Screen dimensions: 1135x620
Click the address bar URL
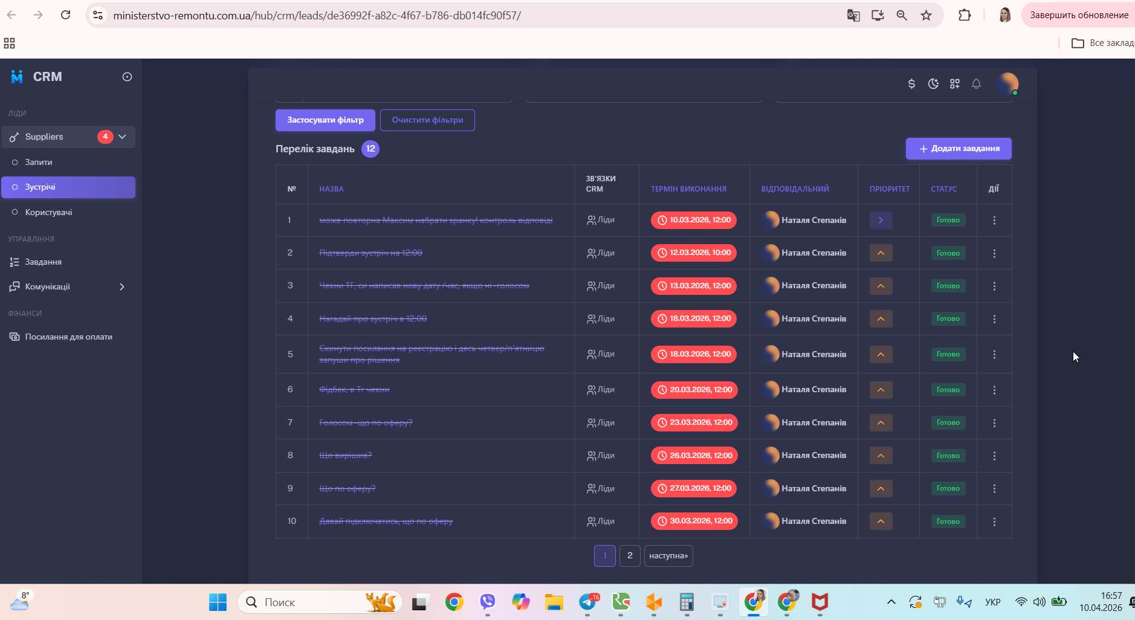pyautogui.click(x=317, y=15)
